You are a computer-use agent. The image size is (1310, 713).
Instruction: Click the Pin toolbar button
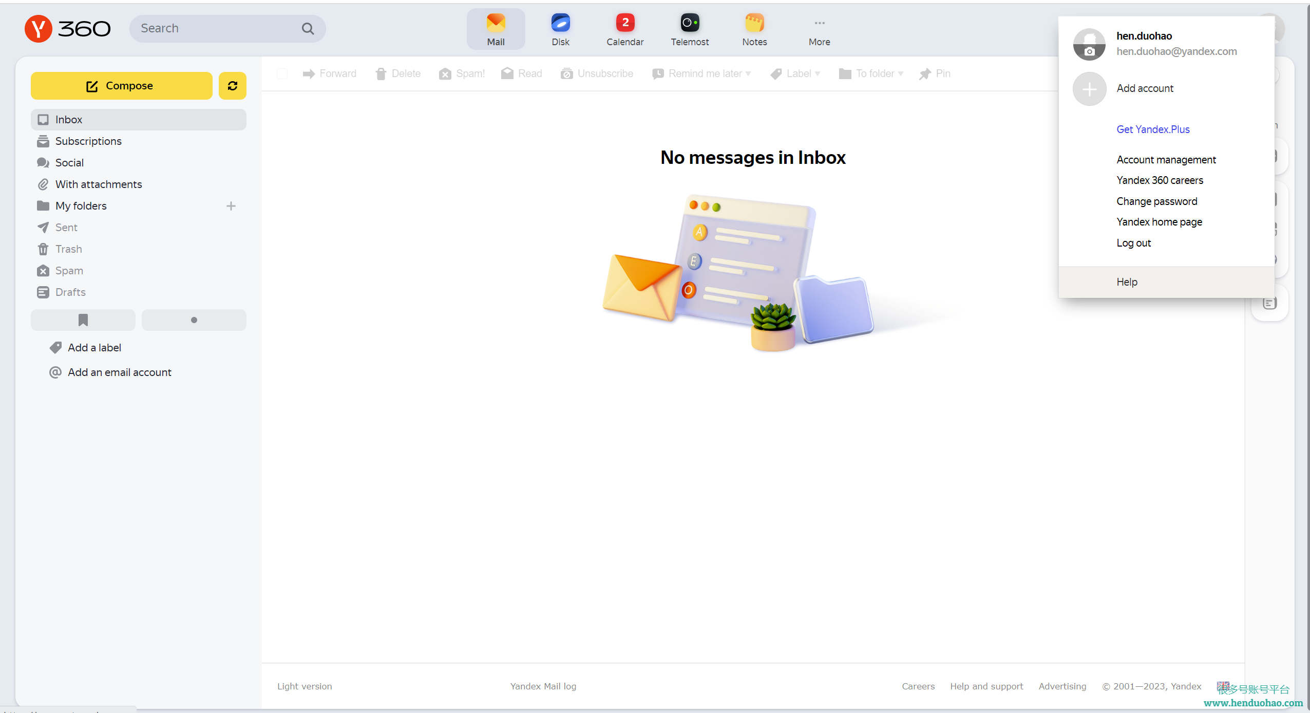pos(935,73)
